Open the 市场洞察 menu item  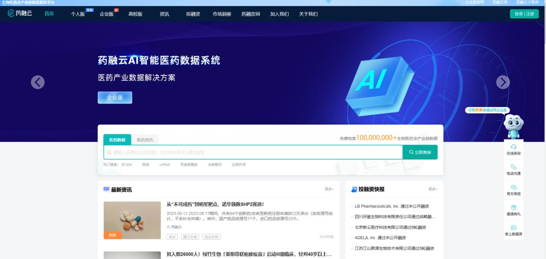(222, 14)
